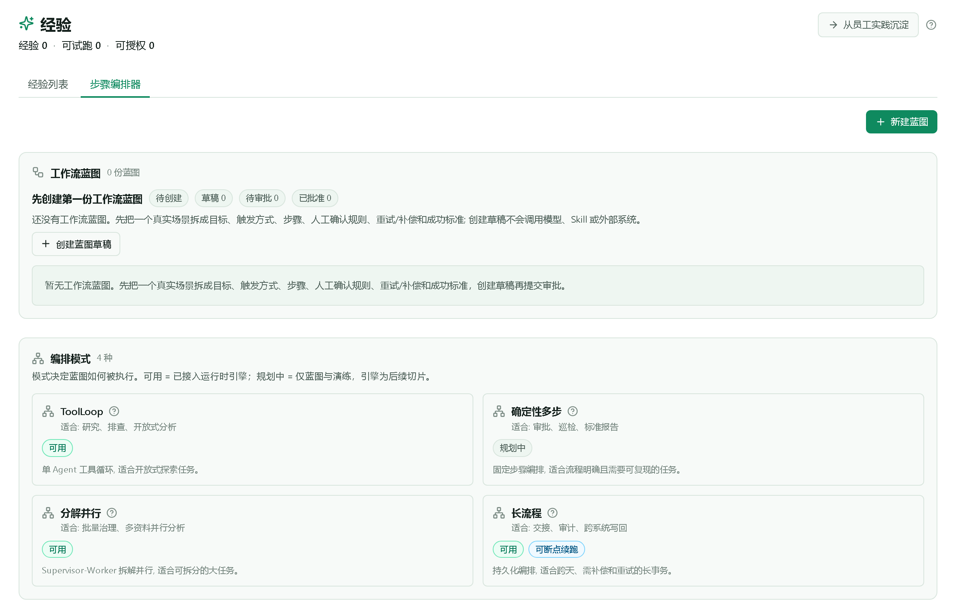Click the sparkle icon beside 经验 title

pyautogui.click(x=26, y=24)
